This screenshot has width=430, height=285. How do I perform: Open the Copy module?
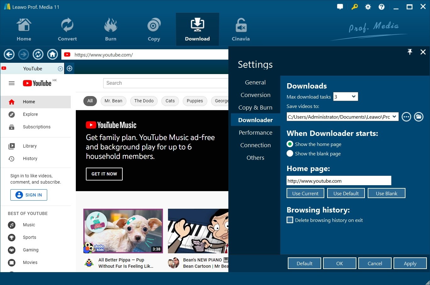tap(154, 30)
